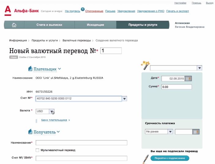Click the Получатель section book icon
The image size is (215, 164).
pyautogui.click(x=30, y=132)
